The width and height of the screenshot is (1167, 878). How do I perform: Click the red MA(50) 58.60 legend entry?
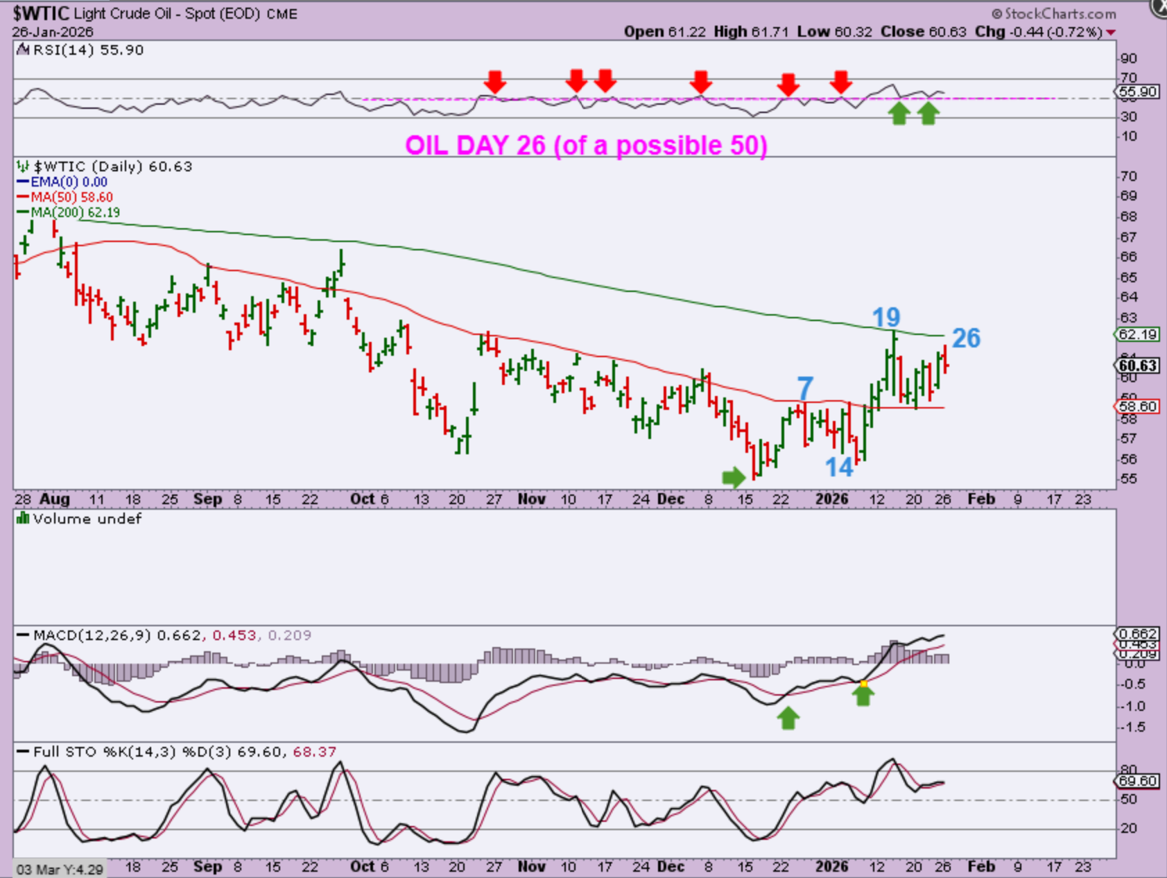coord(64,197)
